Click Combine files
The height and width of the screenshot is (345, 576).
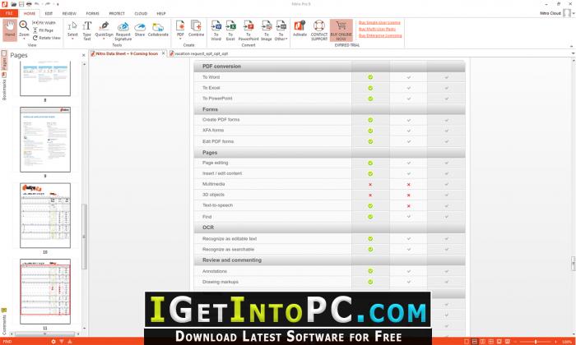click(196, 29)
